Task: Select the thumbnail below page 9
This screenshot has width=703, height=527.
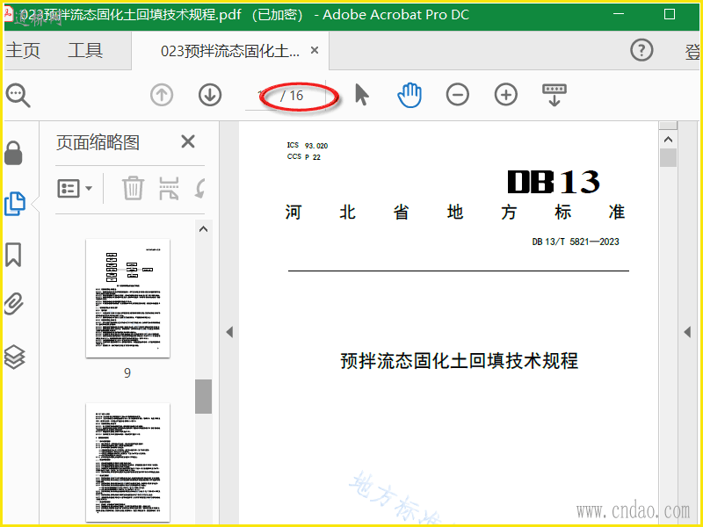Action: (127, 462)
